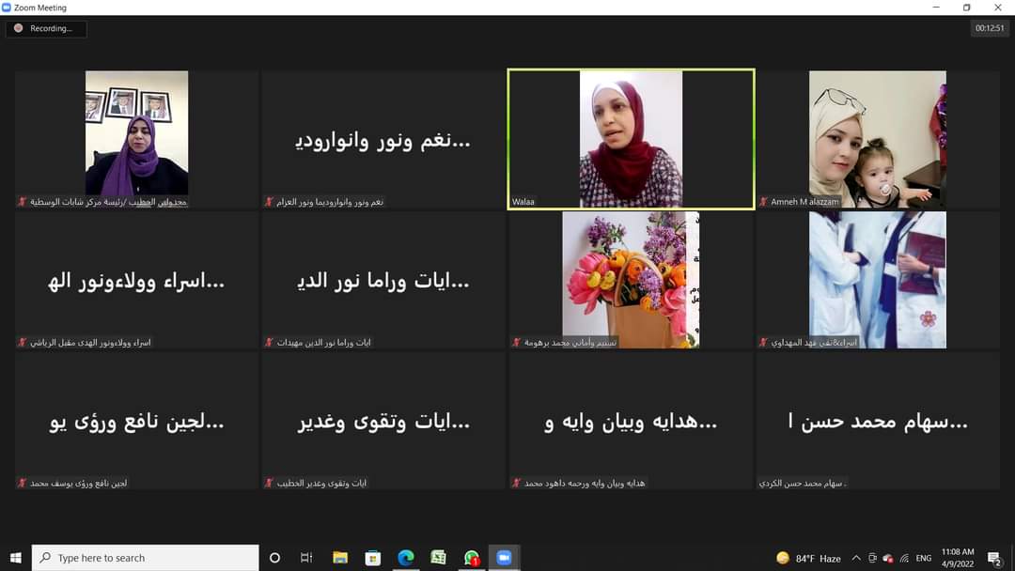Select Amneh M alazzam's video tile

click(x=878, y=139)
